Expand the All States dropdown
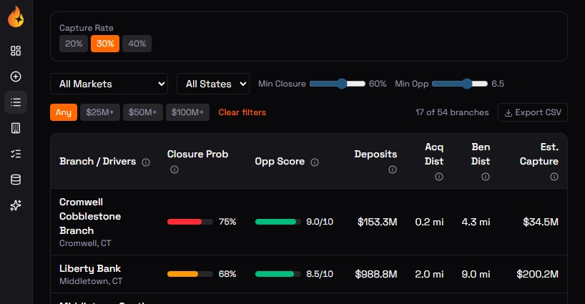The image size is (585, 304). [212, 84]
